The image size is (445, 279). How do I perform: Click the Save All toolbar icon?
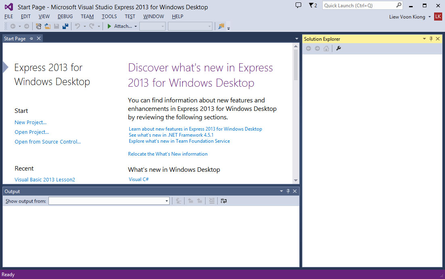point(65,26)
